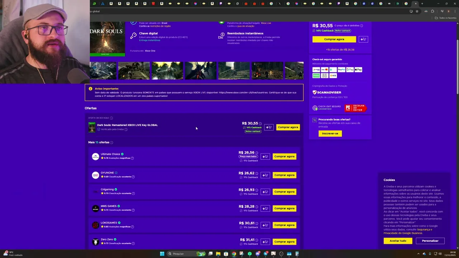Accept all cookies with Aceitar tudo
This screenshot has width=459, height=258.
click(x=398, y=241)
